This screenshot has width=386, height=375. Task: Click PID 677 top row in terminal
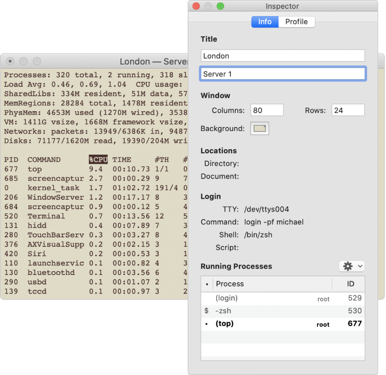pyautogui.click(x=96, y=169)
